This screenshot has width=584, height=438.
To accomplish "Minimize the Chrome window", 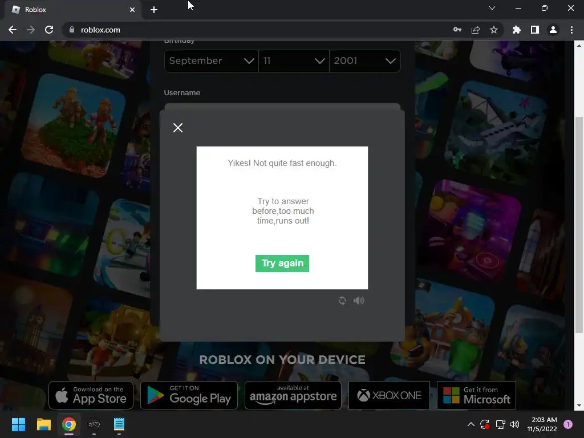I will (518, 8).
